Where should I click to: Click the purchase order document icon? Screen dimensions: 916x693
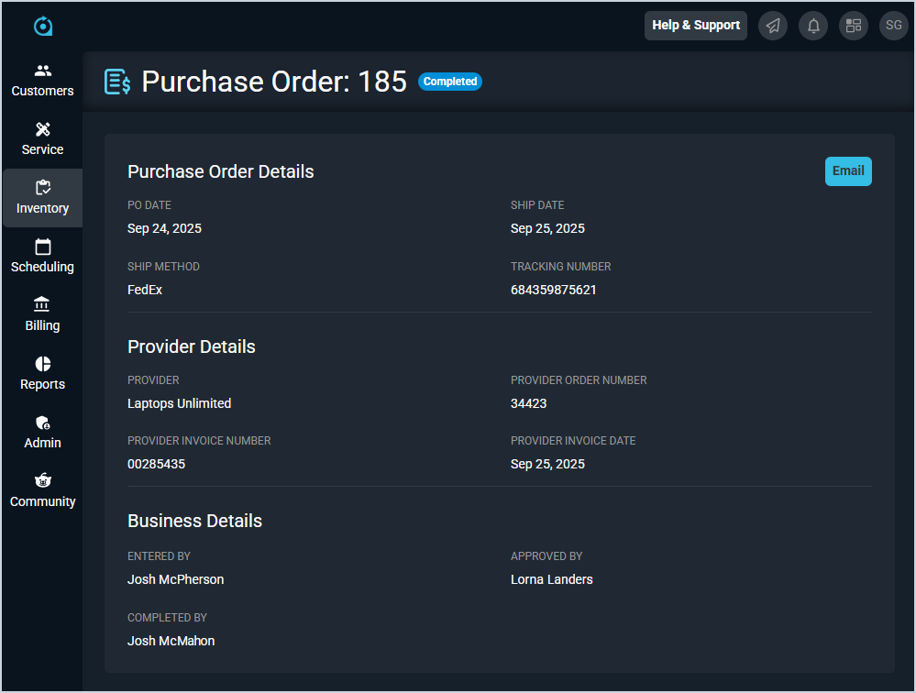coord(117,82)
